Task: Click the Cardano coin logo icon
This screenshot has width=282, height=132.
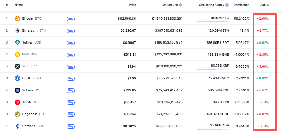Action: 18,126
